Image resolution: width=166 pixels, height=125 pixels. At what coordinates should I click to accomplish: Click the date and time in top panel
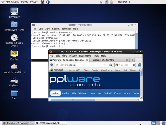[124, 2]
